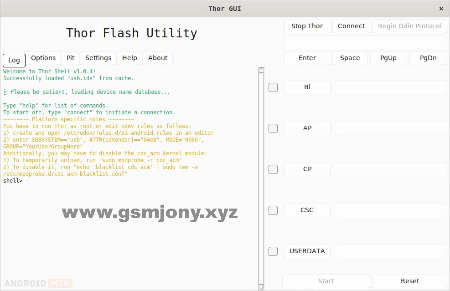Focus the command input field below Connect

pyautogui.click(x=366, y=42)
